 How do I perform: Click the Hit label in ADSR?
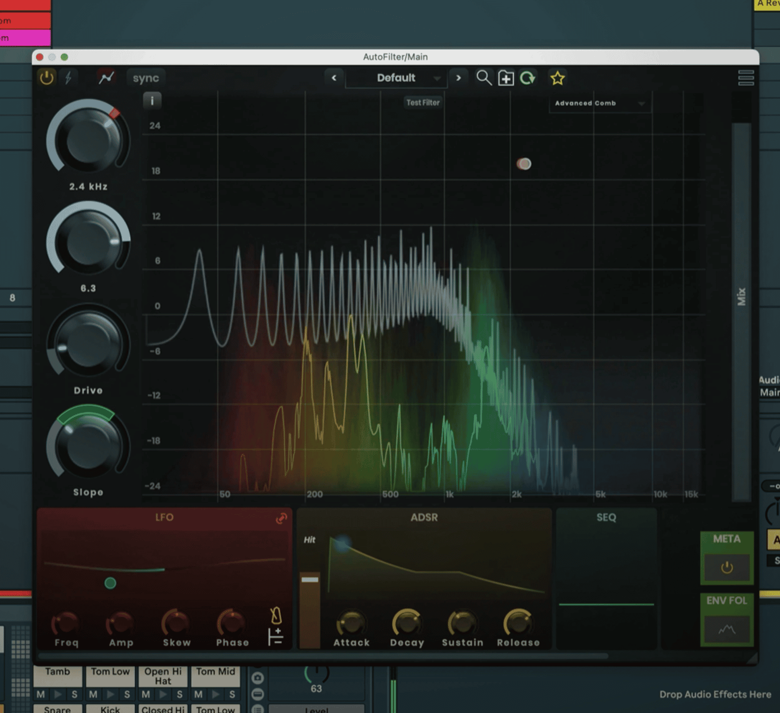309,540
